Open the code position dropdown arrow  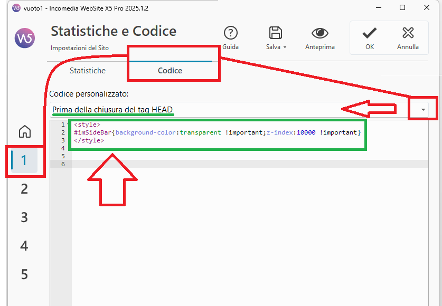point(423,109)
